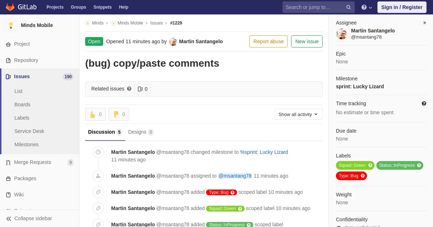Open Help in top navigation
The height and width of the screenshot is (227, 433).
124,7
